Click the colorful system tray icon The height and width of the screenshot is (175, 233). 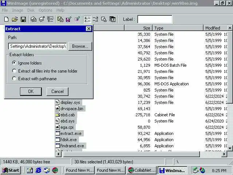[202, 170]
